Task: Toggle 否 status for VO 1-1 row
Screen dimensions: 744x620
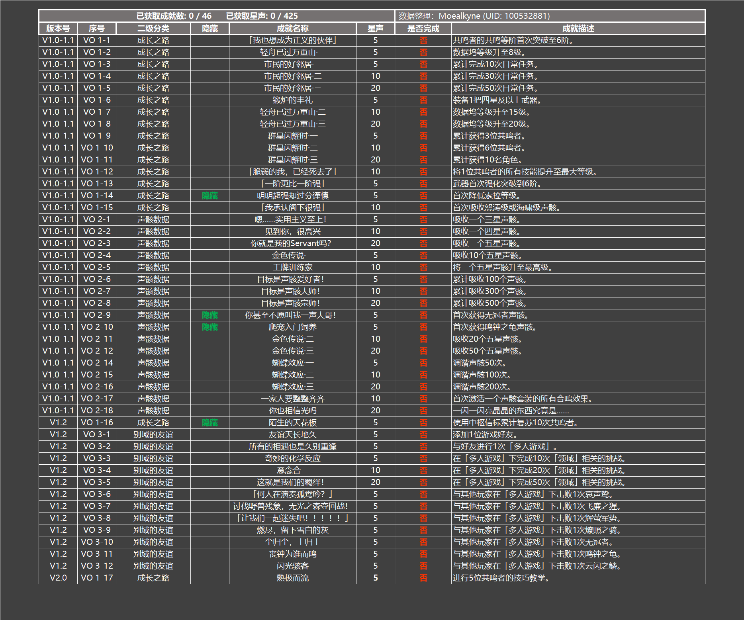Action: (x=423, y=40)
